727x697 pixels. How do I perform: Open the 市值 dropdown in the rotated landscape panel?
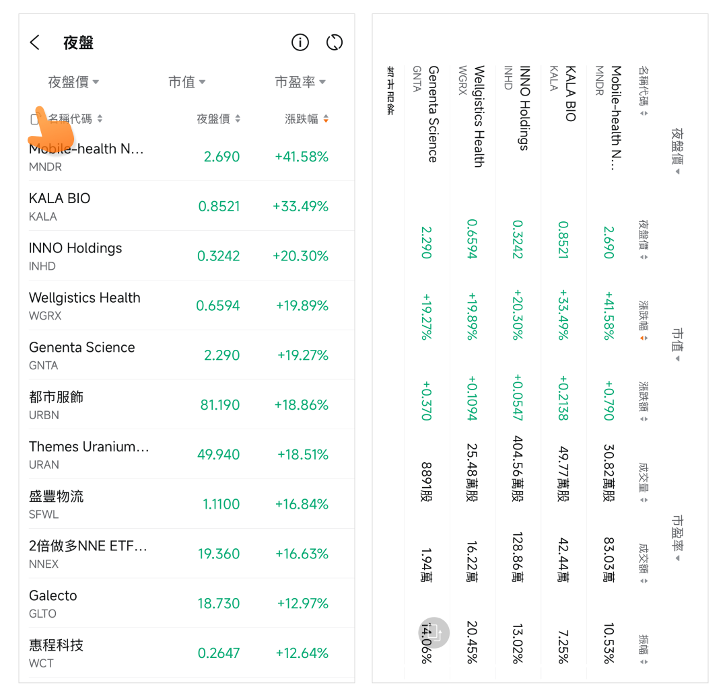pos(677,344)
